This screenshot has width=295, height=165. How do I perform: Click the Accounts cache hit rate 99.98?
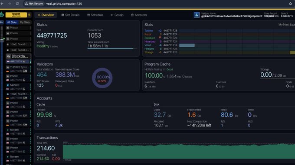[x=45, y=115]
